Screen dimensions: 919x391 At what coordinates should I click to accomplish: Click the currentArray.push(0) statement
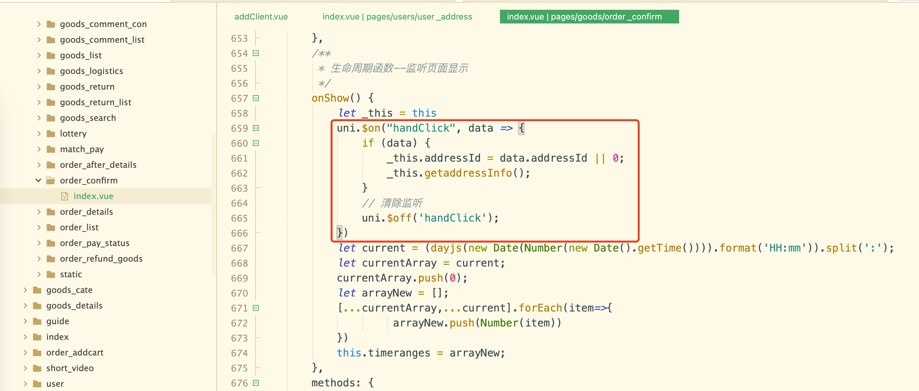[x=402, y=278]
